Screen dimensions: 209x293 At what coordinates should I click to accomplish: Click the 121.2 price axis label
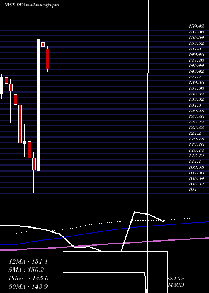[x=195, y=134]
